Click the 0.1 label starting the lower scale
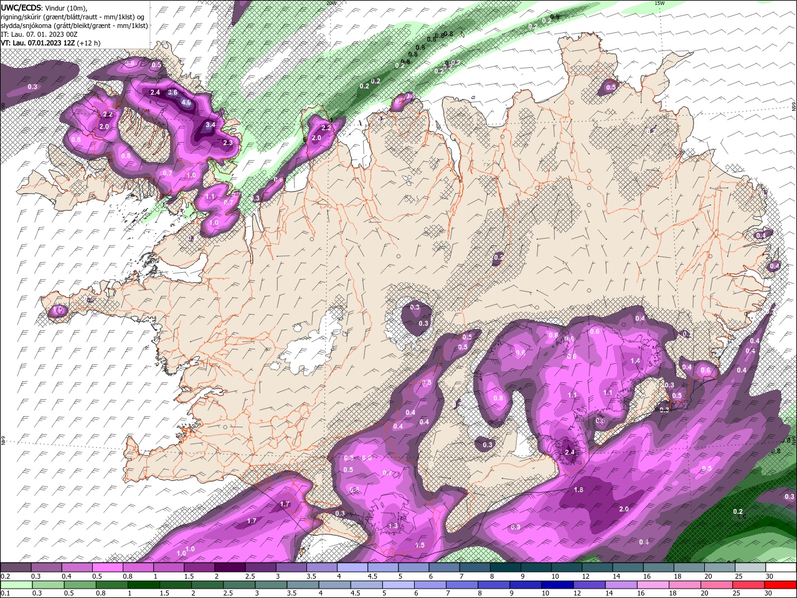Viewport: 797px width, 598px height. point(5,594)
